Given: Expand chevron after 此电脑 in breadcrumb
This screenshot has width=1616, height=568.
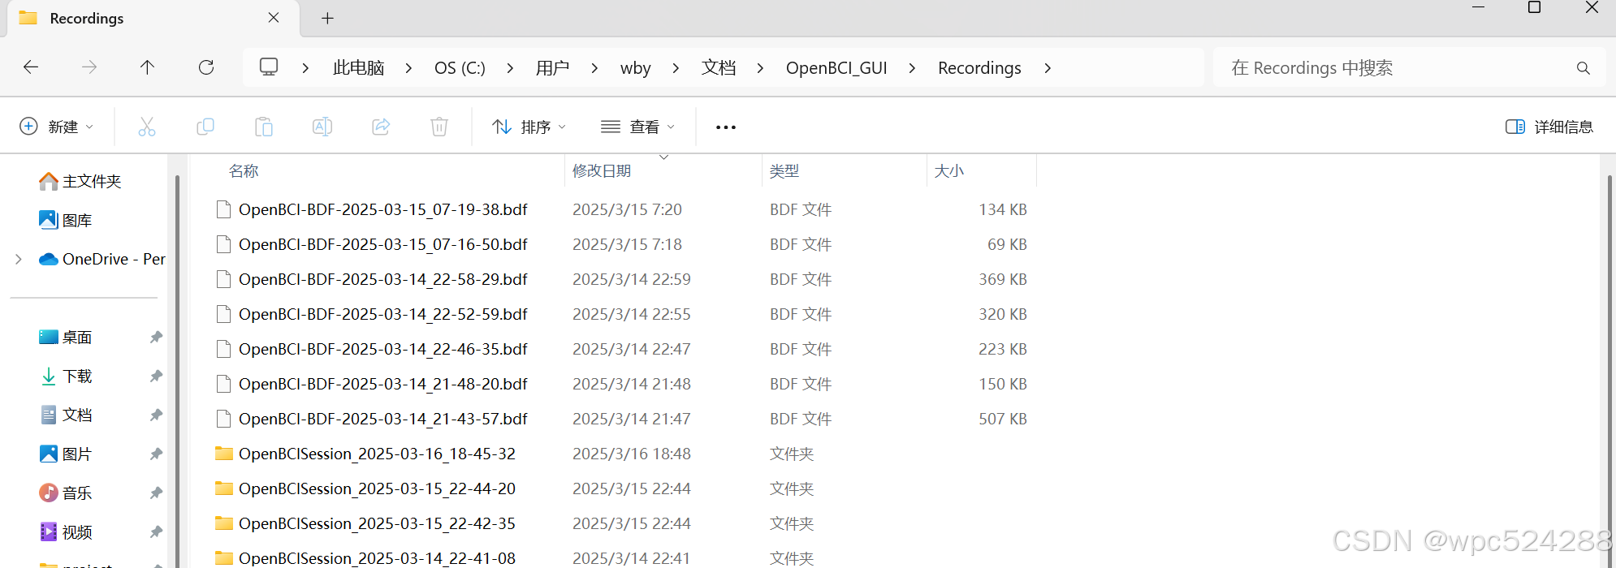Looking at the screenshot, I should click(x=408, y=68).
